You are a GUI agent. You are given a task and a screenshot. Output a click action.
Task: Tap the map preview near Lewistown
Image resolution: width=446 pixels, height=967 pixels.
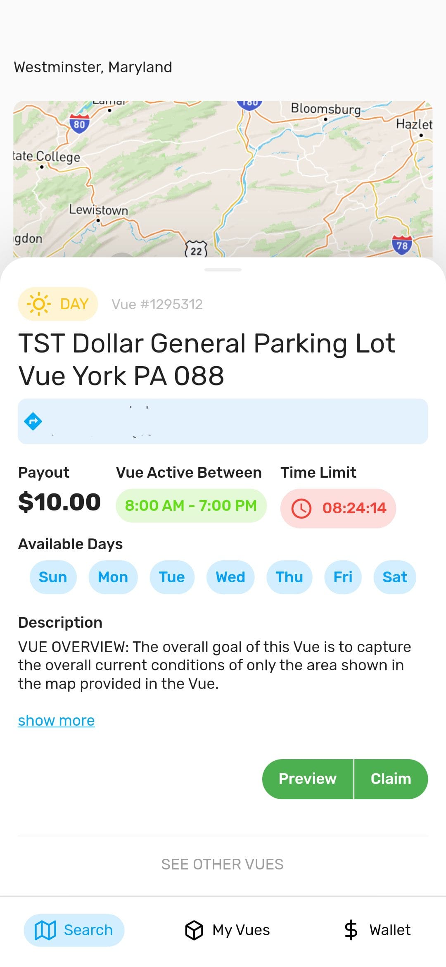point(98,210)
